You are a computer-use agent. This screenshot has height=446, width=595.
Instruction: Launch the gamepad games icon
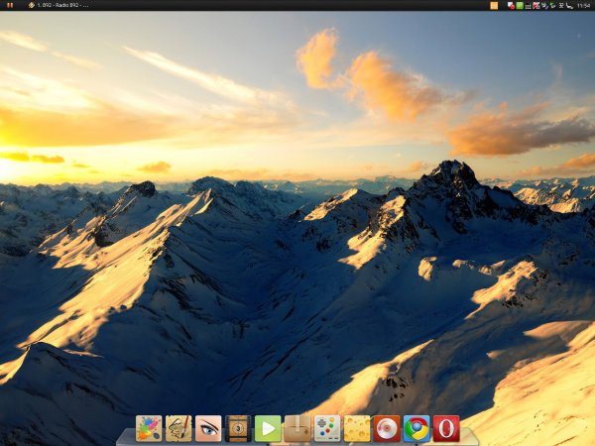pos(327,428)
